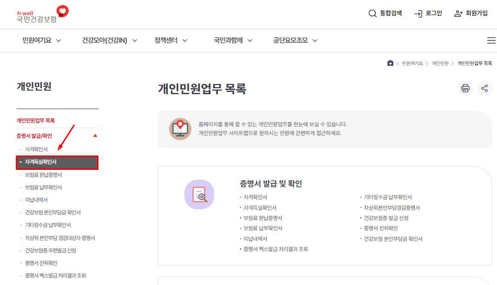Click the hamburger menu icon
Viewport: 497px width, 285px height.
coord(491,40)
